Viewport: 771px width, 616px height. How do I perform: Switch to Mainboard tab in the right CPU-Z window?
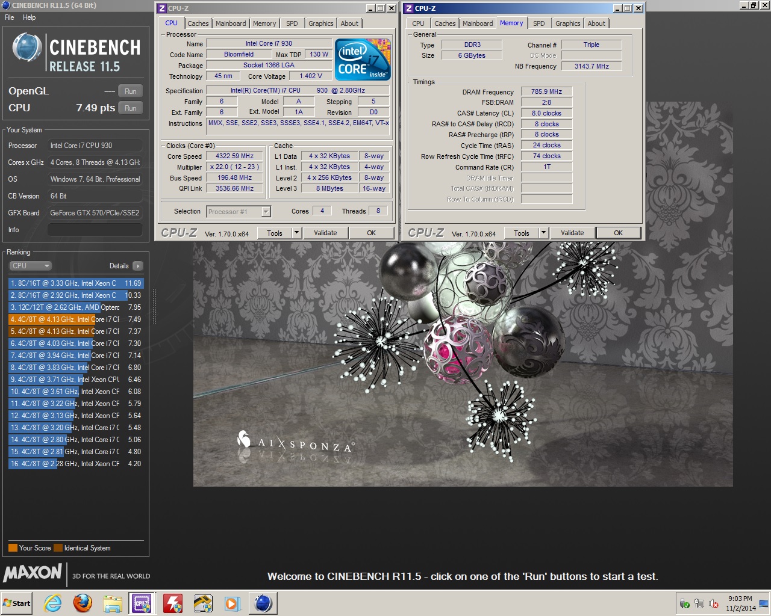478,23
